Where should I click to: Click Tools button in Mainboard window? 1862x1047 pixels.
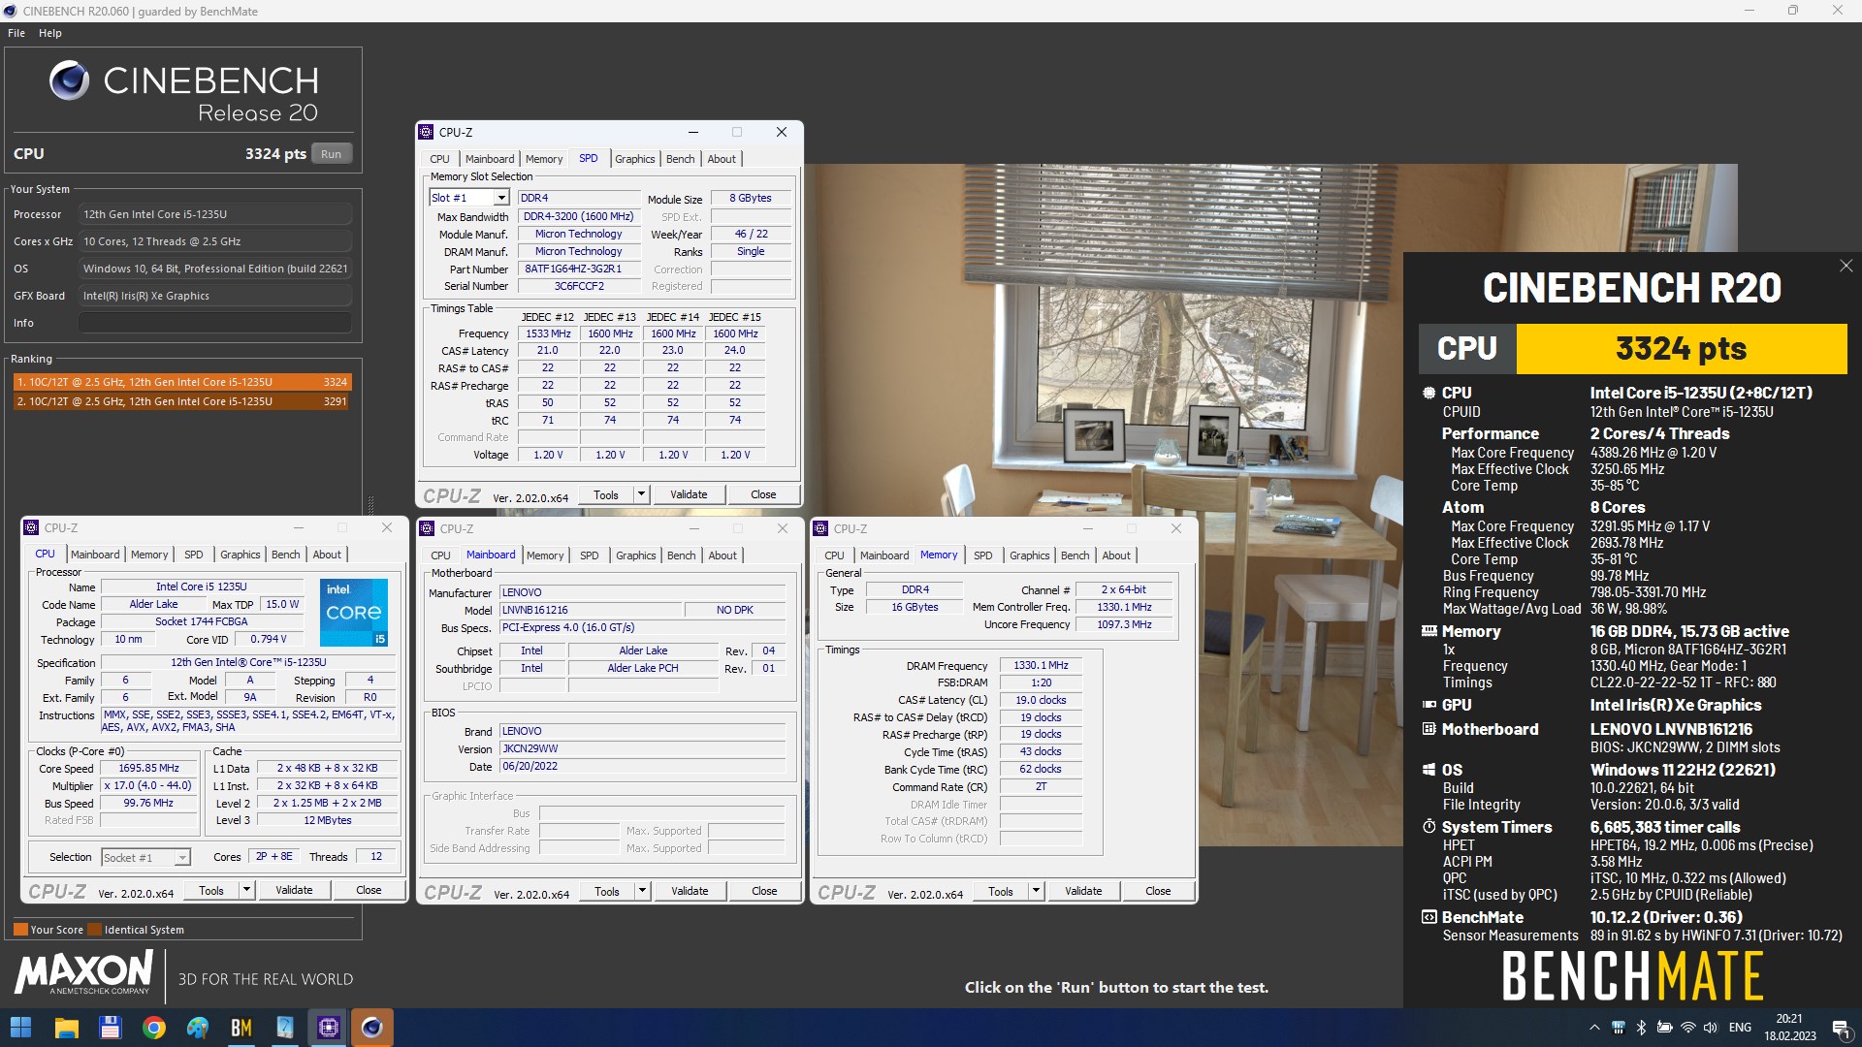coord(607,891)
